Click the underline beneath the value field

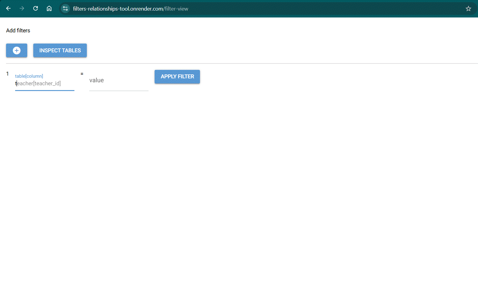[119, 91]
